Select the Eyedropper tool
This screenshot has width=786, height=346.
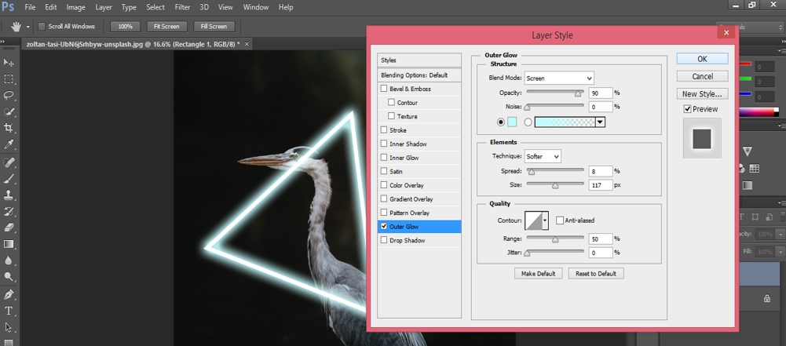(9, 144)
